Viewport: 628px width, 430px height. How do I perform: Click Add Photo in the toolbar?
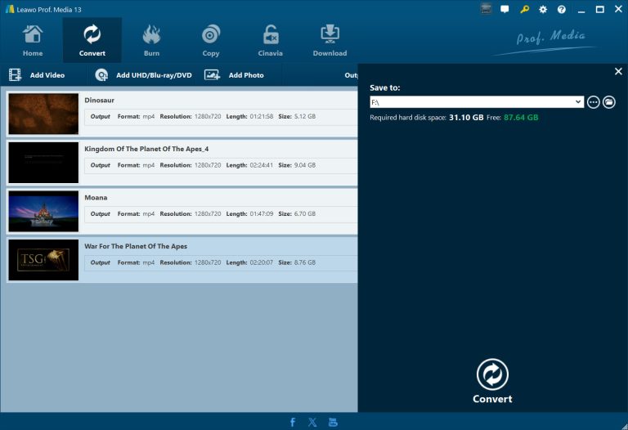(x=235, y=75)
